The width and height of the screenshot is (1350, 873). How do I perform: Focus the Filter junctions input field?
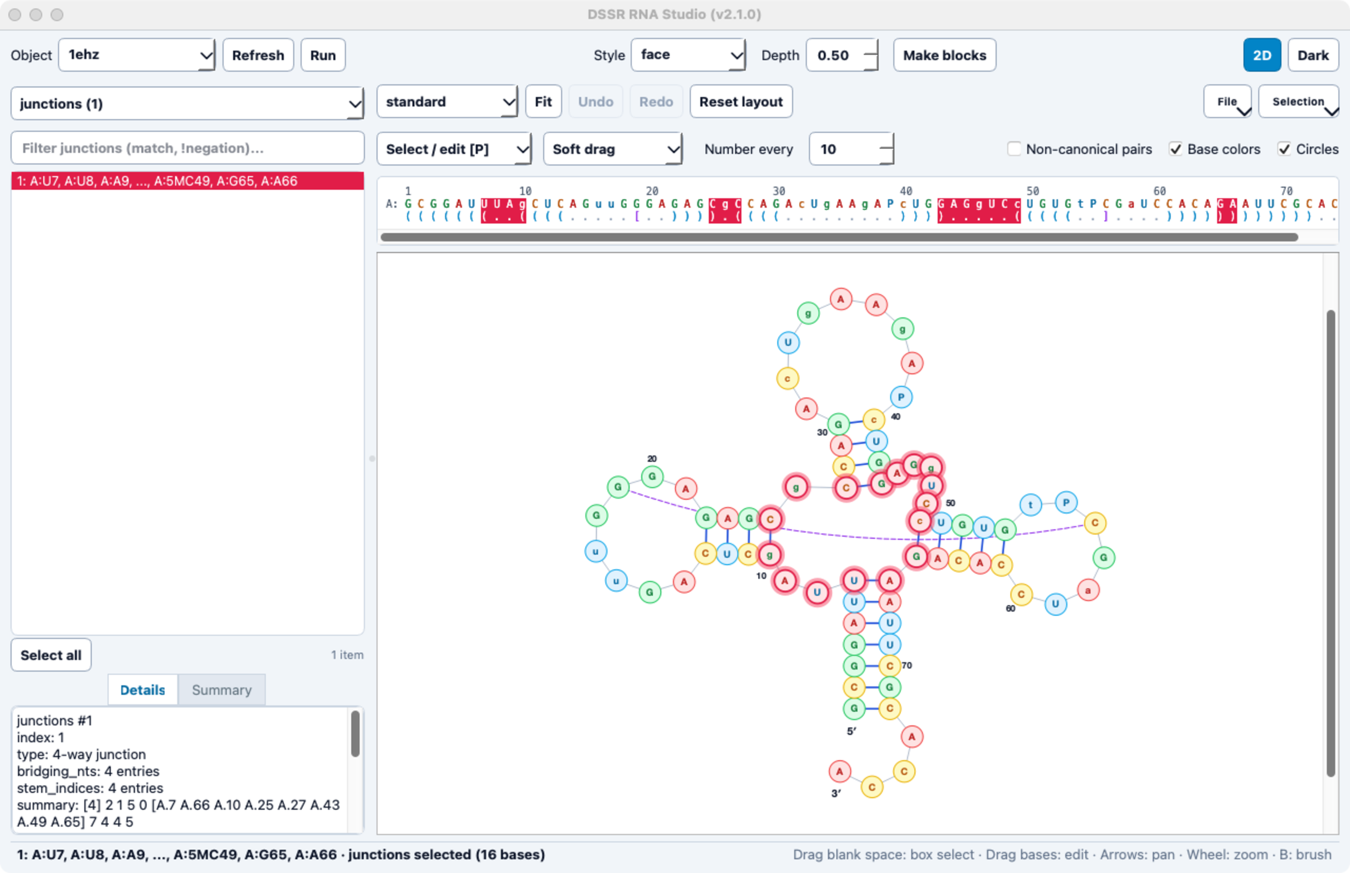(187, 148)
